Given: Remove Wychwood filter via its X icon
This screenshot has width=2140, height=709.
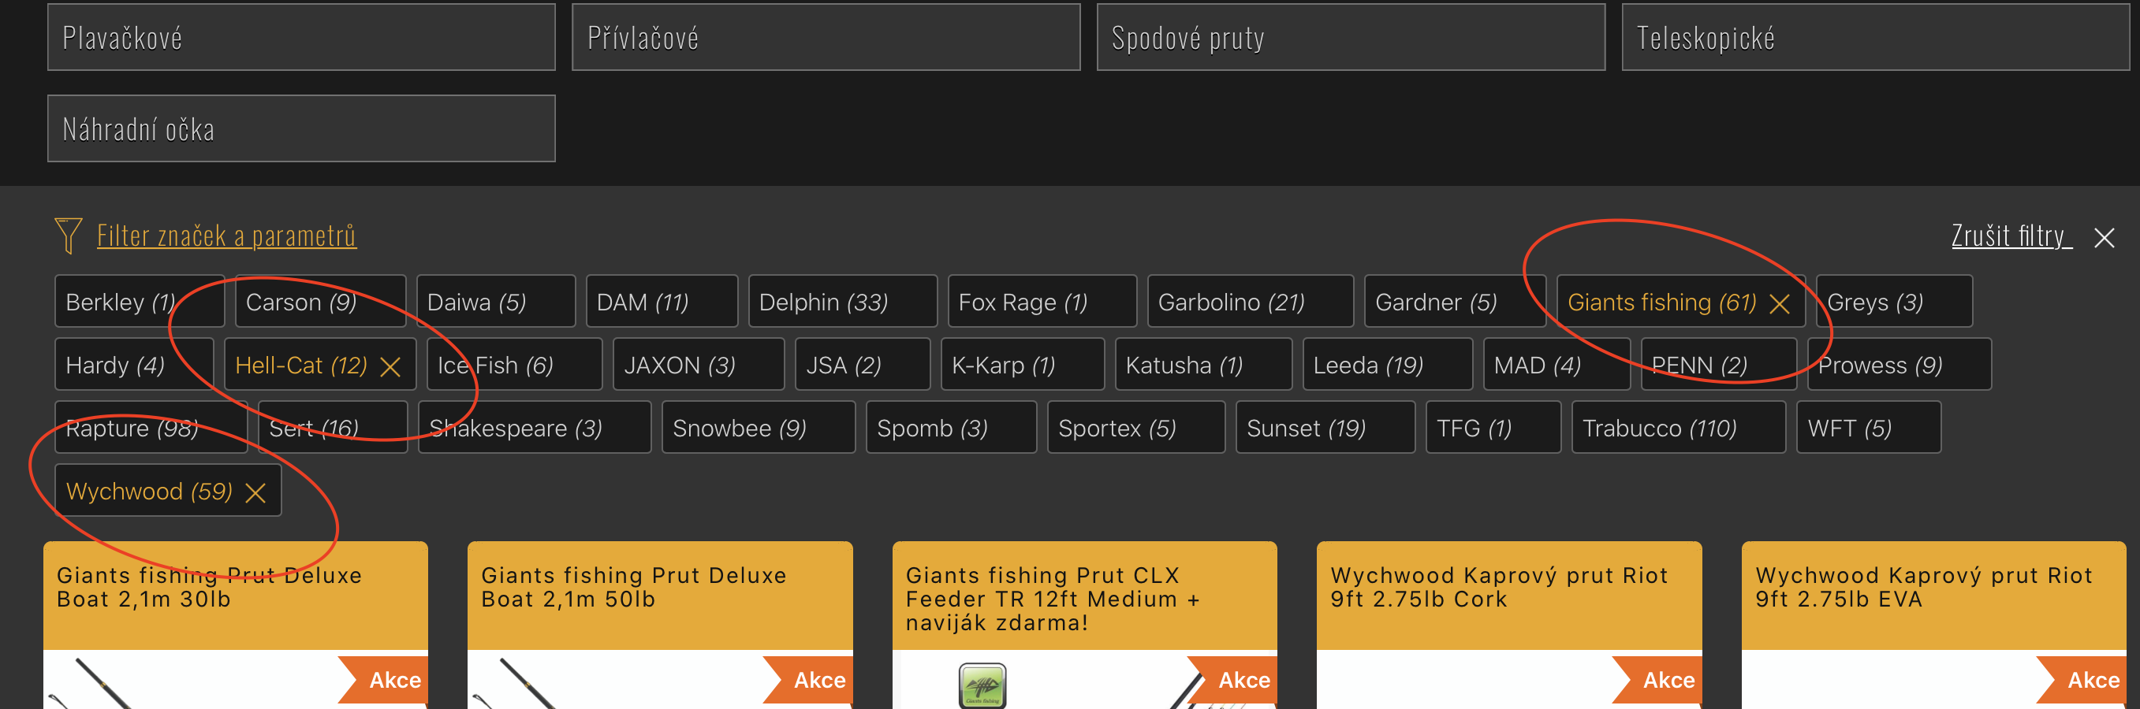Looking at the screenshot, I should tap(255, 493).
